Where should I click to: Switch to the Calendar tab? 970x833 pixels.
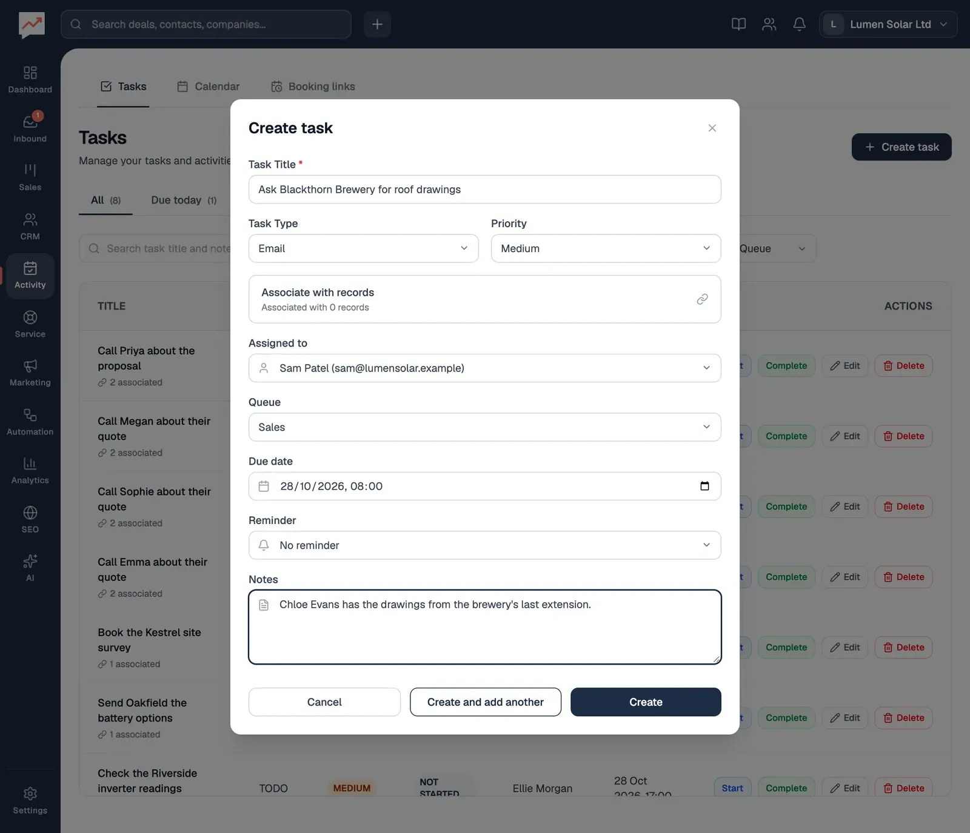pyautogui.click(x=208, y=87)
